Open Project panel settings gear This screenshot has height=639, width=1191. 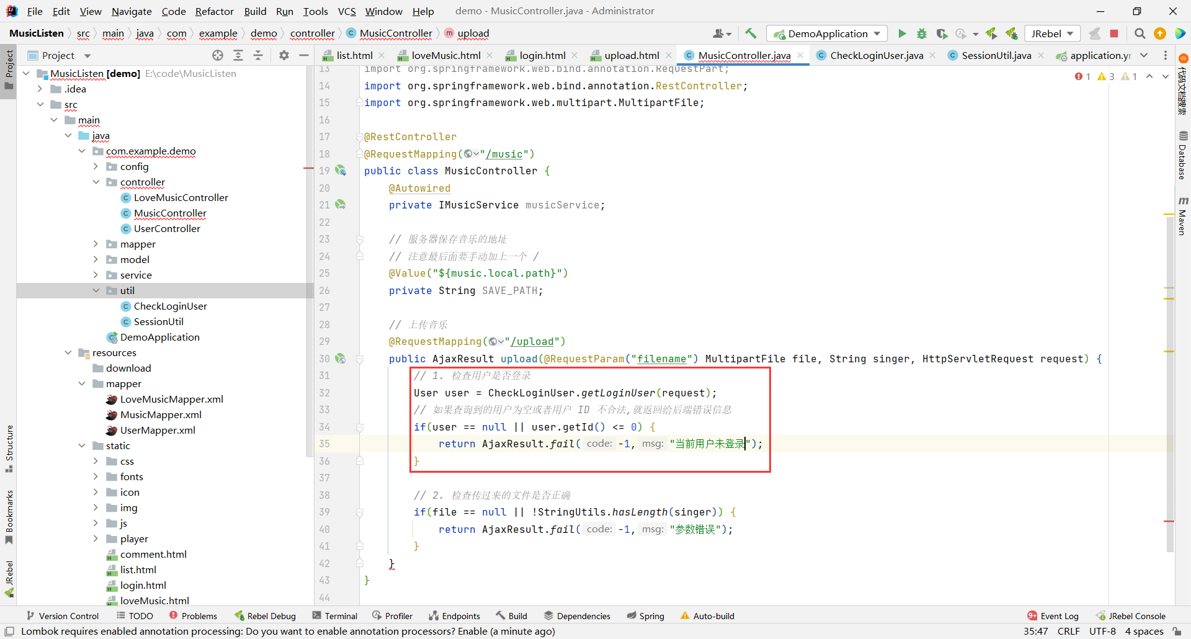tap(284, 55)
